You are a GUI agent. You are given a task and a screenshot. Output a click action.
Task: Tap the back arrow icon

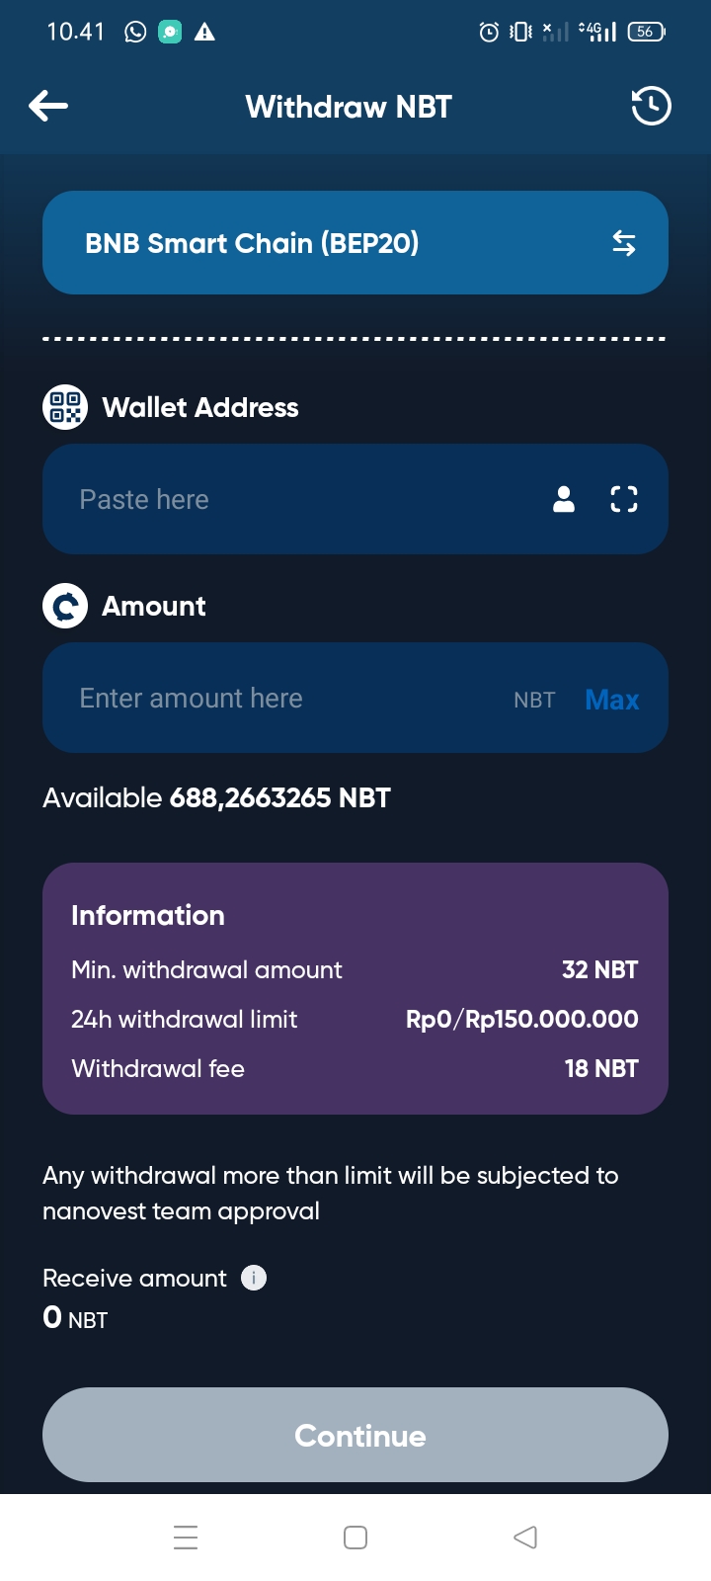click(48, 106)
